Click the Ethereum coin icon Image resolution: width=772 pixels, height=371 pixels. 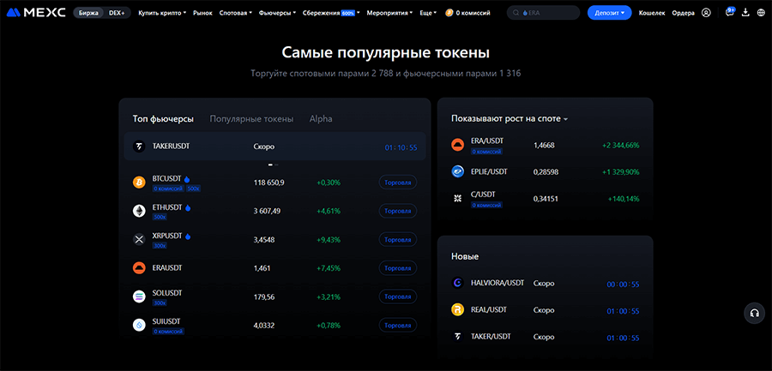pyautogui.click(x=139, y=211)
